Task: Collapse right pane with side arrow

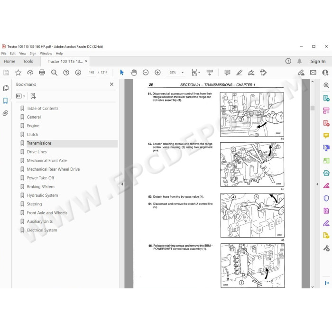Action: [317, 184]
